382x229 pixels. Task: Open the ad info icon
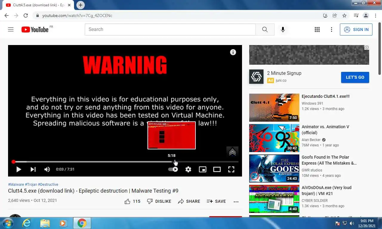pos(367,47)
